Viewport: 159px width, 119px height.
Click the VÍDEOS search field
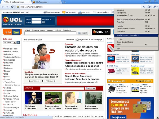[62, 88]
